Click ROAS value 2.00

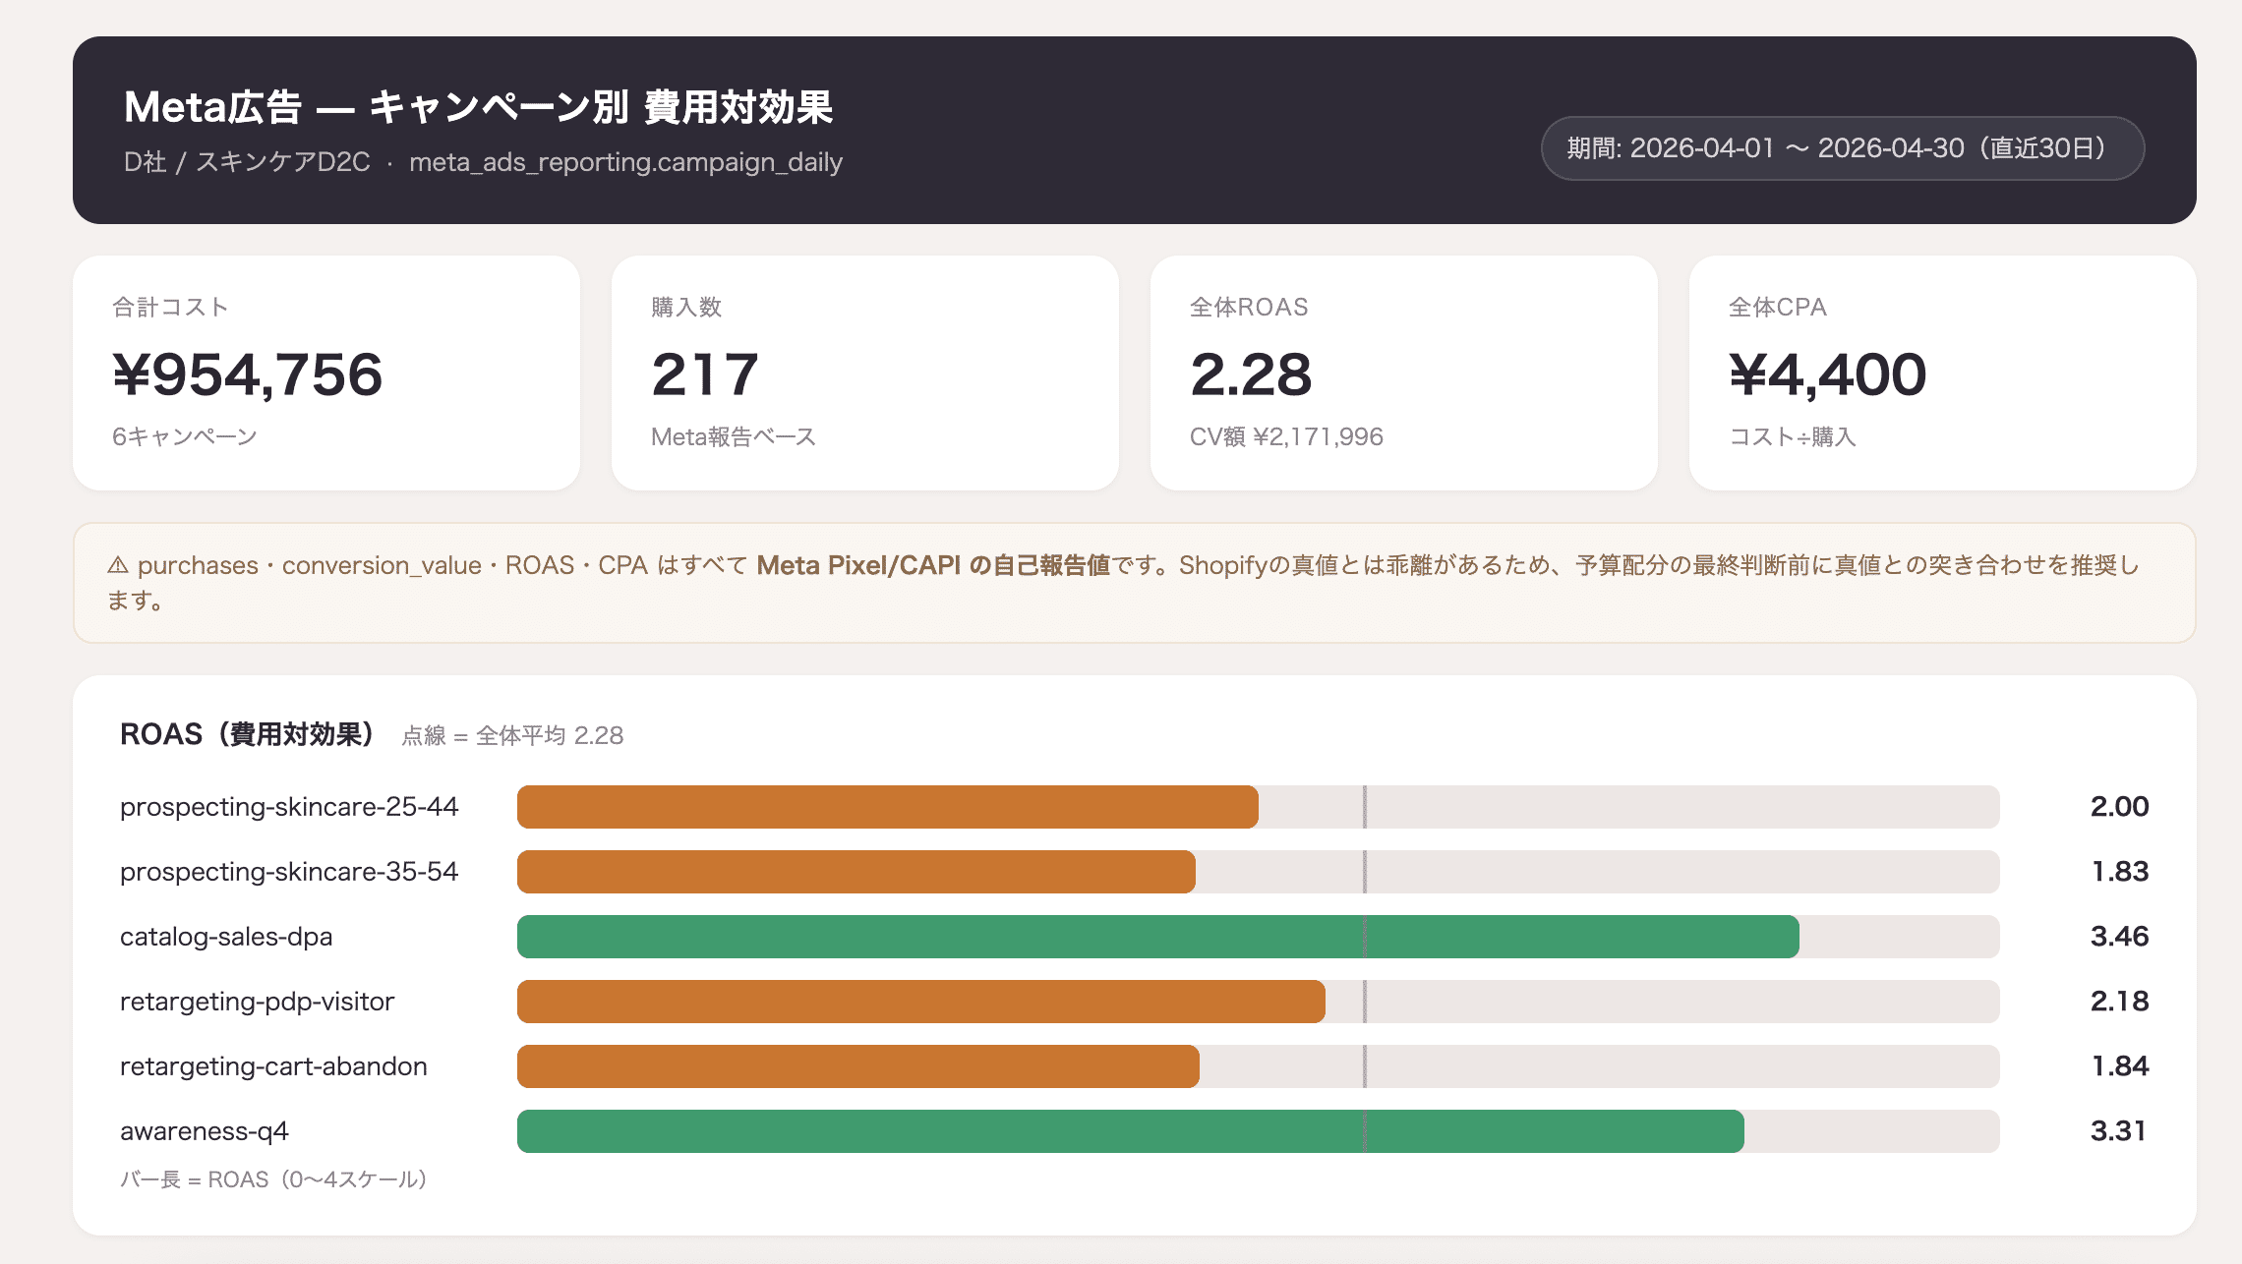click(2119, 807)
